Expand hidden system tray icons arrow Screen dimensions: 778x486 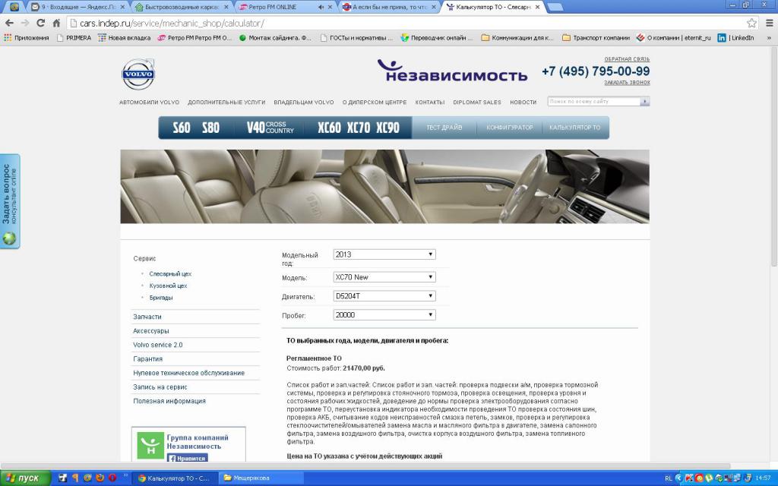(x=678, y=478)
